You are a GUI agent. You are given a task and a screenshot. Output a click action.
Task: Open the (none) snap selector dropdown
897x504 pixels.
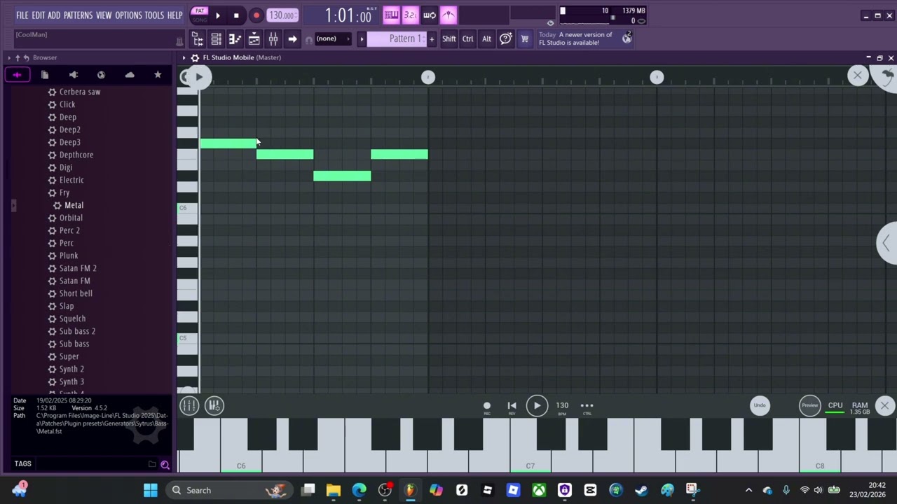pyautogui.click(x=333, y=39)
